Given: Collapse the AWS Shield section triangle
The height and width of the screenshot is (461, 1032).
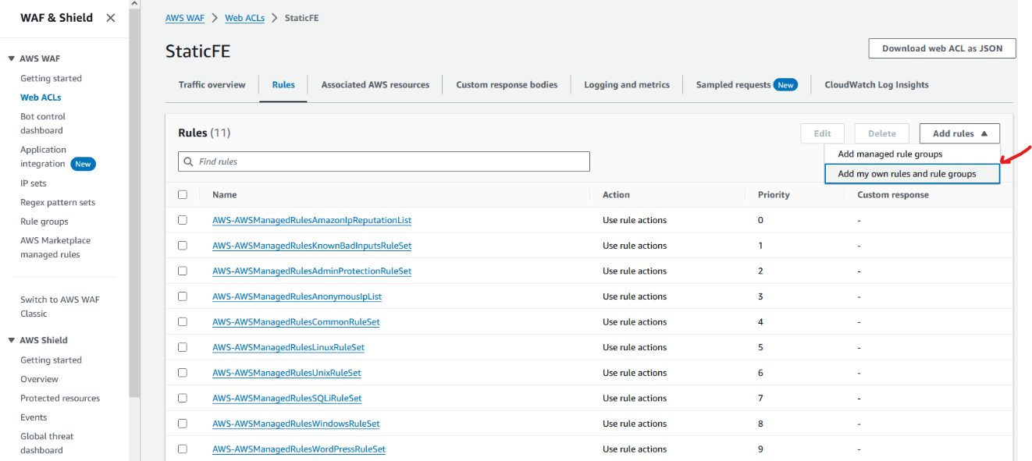Looking at the screenshot, I should tap(12, 340).
